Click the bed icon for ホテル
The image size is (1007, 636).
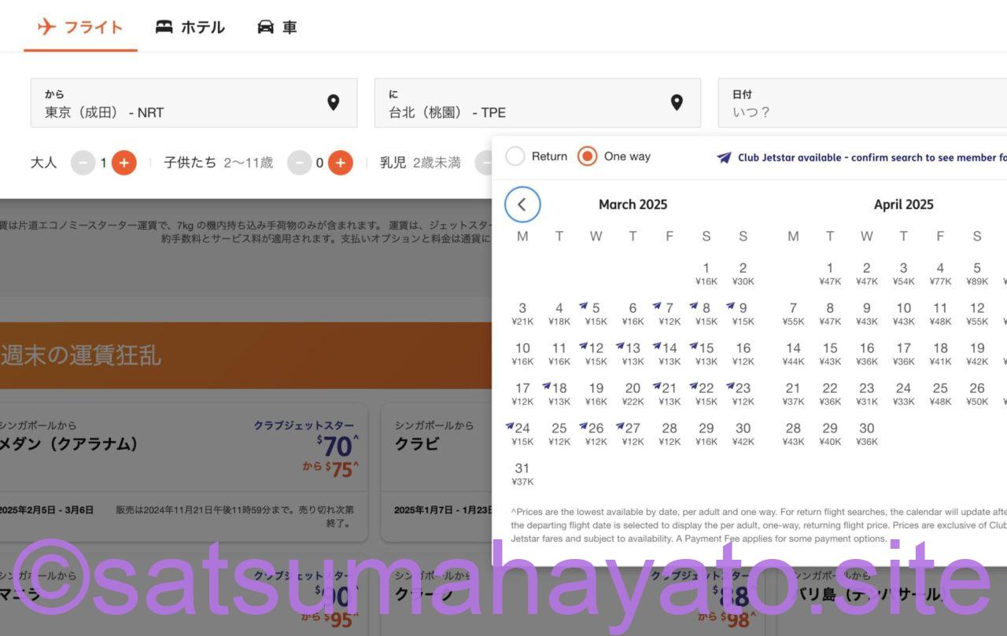click(164, 27)
